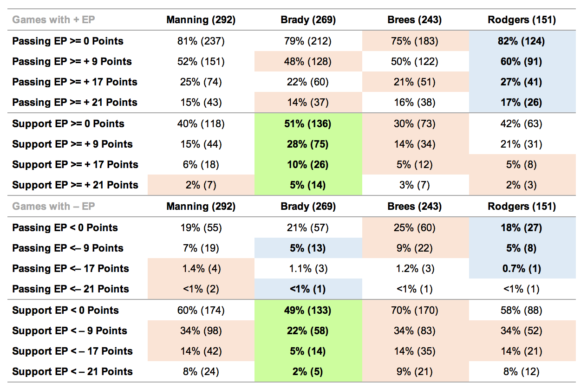Screen dimensions: 587x389
Task: Click the "Support EP >= 0 Points" row label
Action: click(x=68, y=124)
